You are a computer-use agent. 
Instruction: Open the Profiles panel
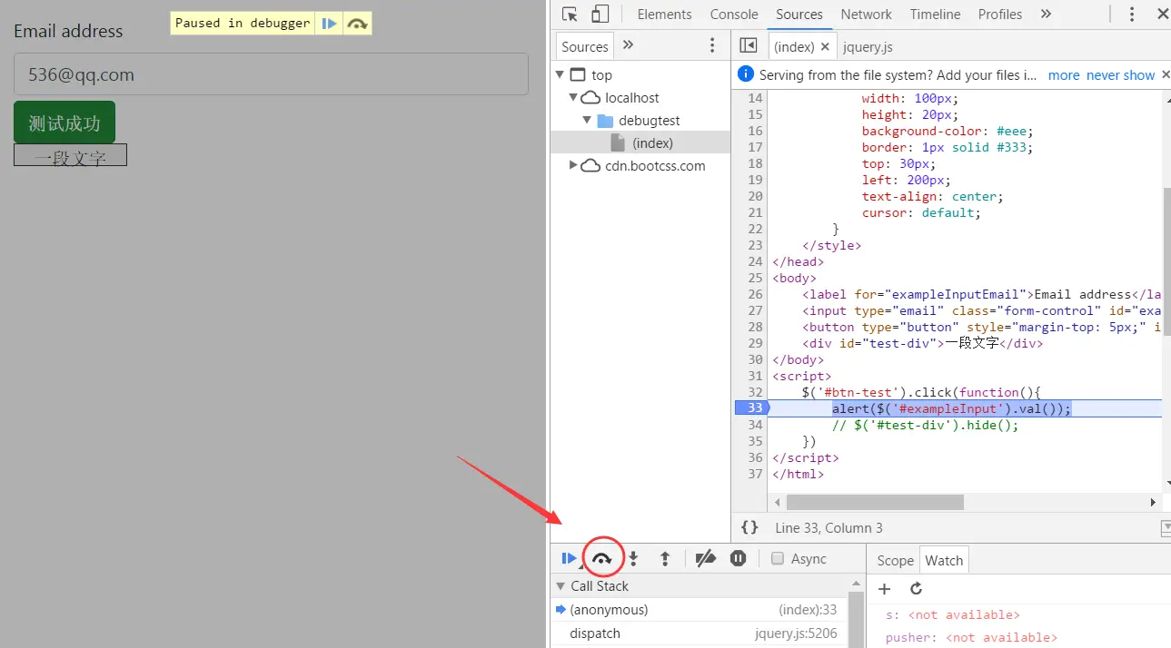[1000, 15]
